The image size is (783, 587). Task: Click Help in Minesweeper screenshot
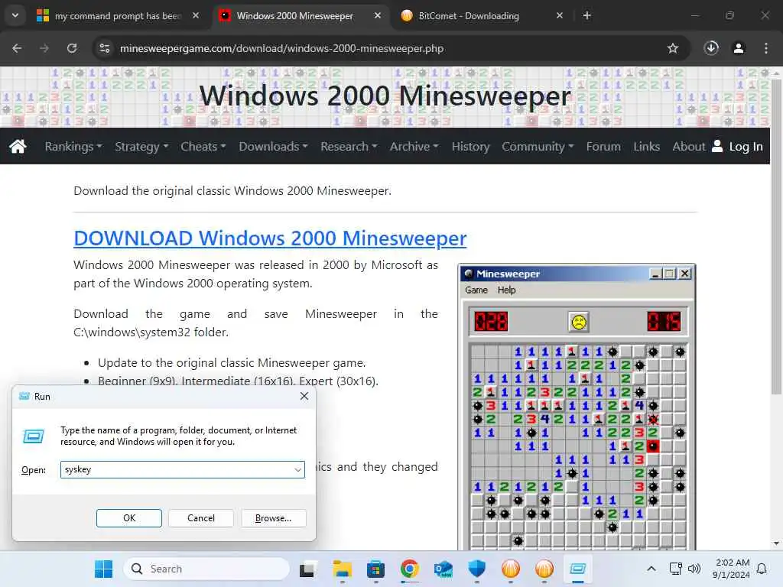pyautogui.click(x=506, y=290)
